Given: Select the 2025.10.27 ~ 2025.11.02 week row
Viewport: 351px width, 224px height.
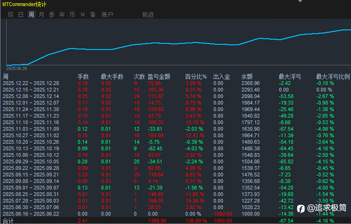Looking at the screenshot, I should [x=31, y=135].
